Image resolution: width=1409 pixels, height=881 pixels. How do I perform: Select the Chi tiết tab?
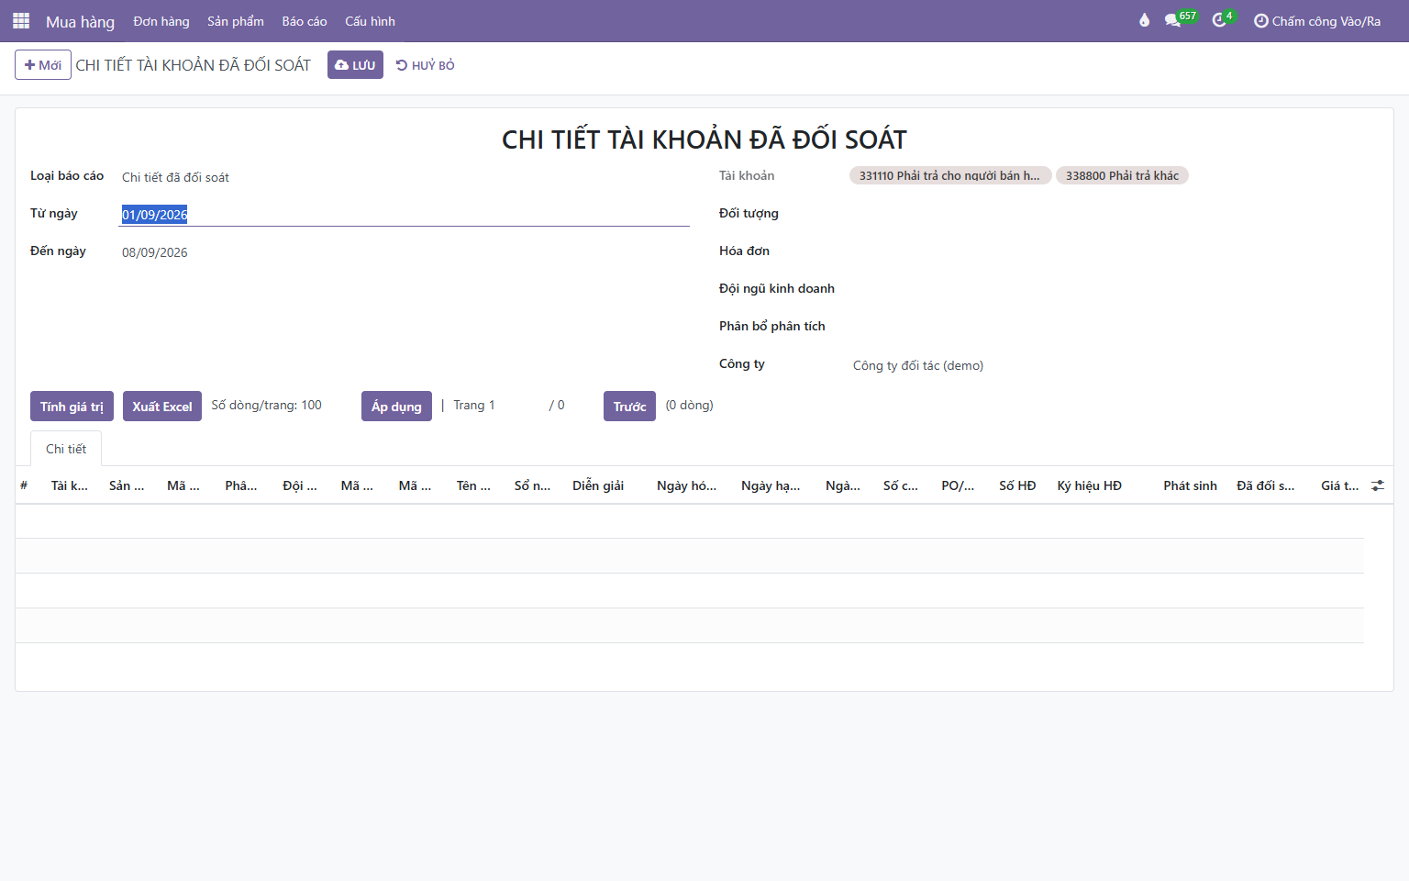pos(66,449)
